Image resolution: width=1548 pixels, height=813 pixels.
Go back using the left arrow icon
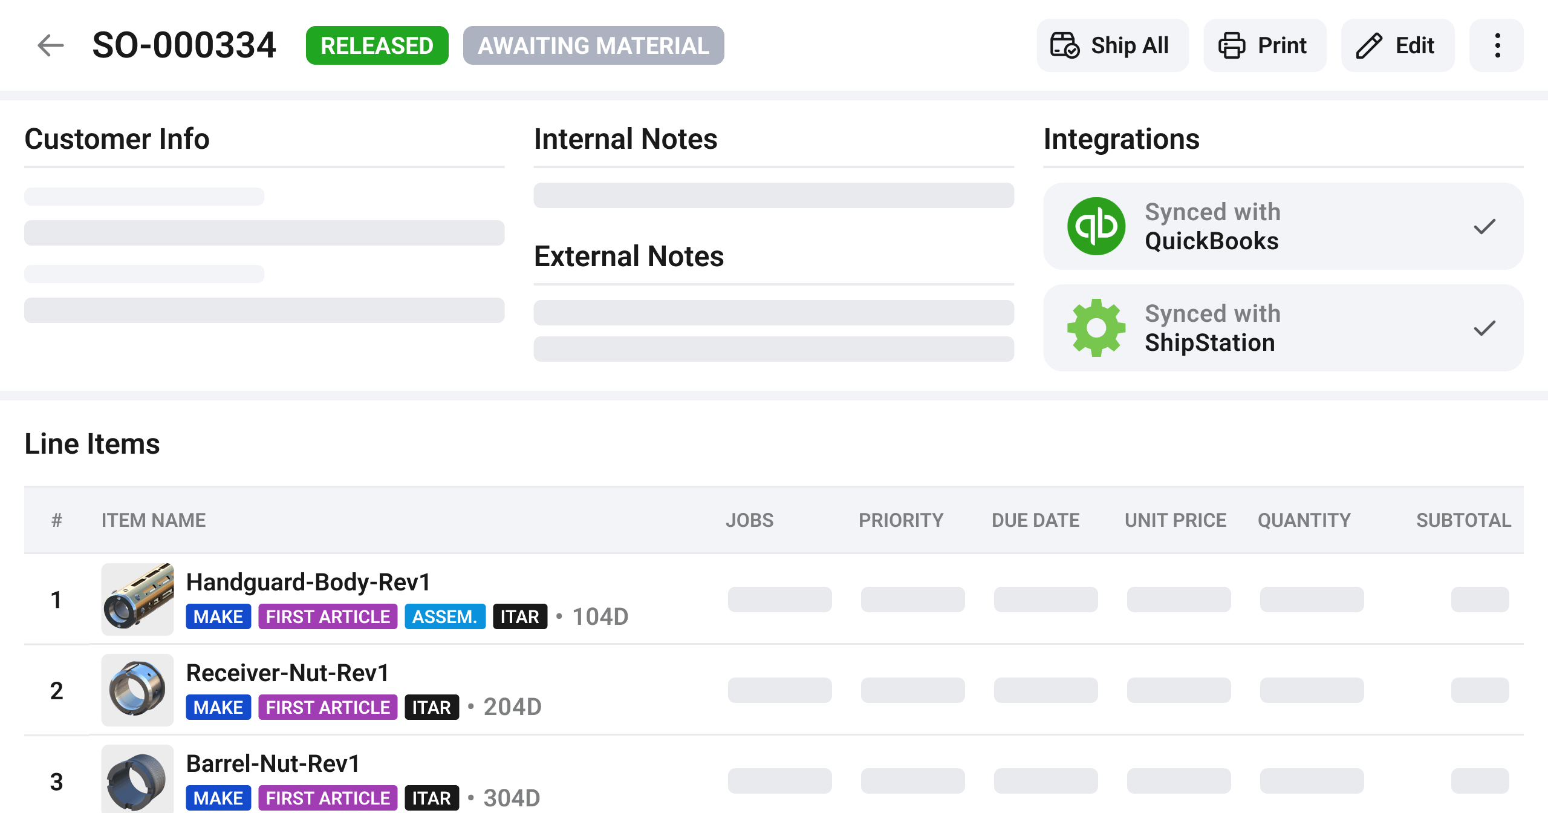[50, 45]
